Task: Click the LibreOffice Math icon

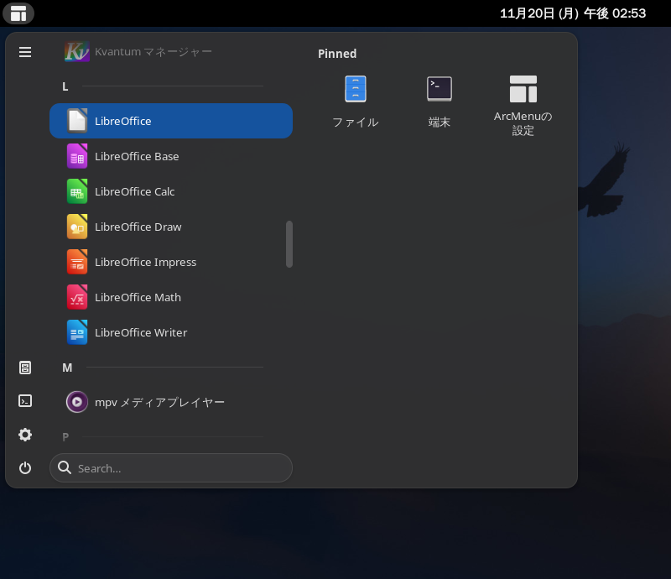Action: point(77,297)
